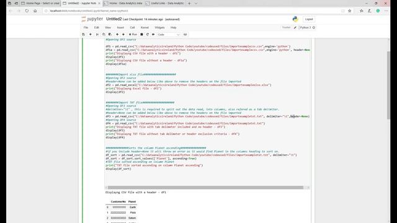Click the Logout button
Viewport: 397px width, 223px height.
[309, 19]
